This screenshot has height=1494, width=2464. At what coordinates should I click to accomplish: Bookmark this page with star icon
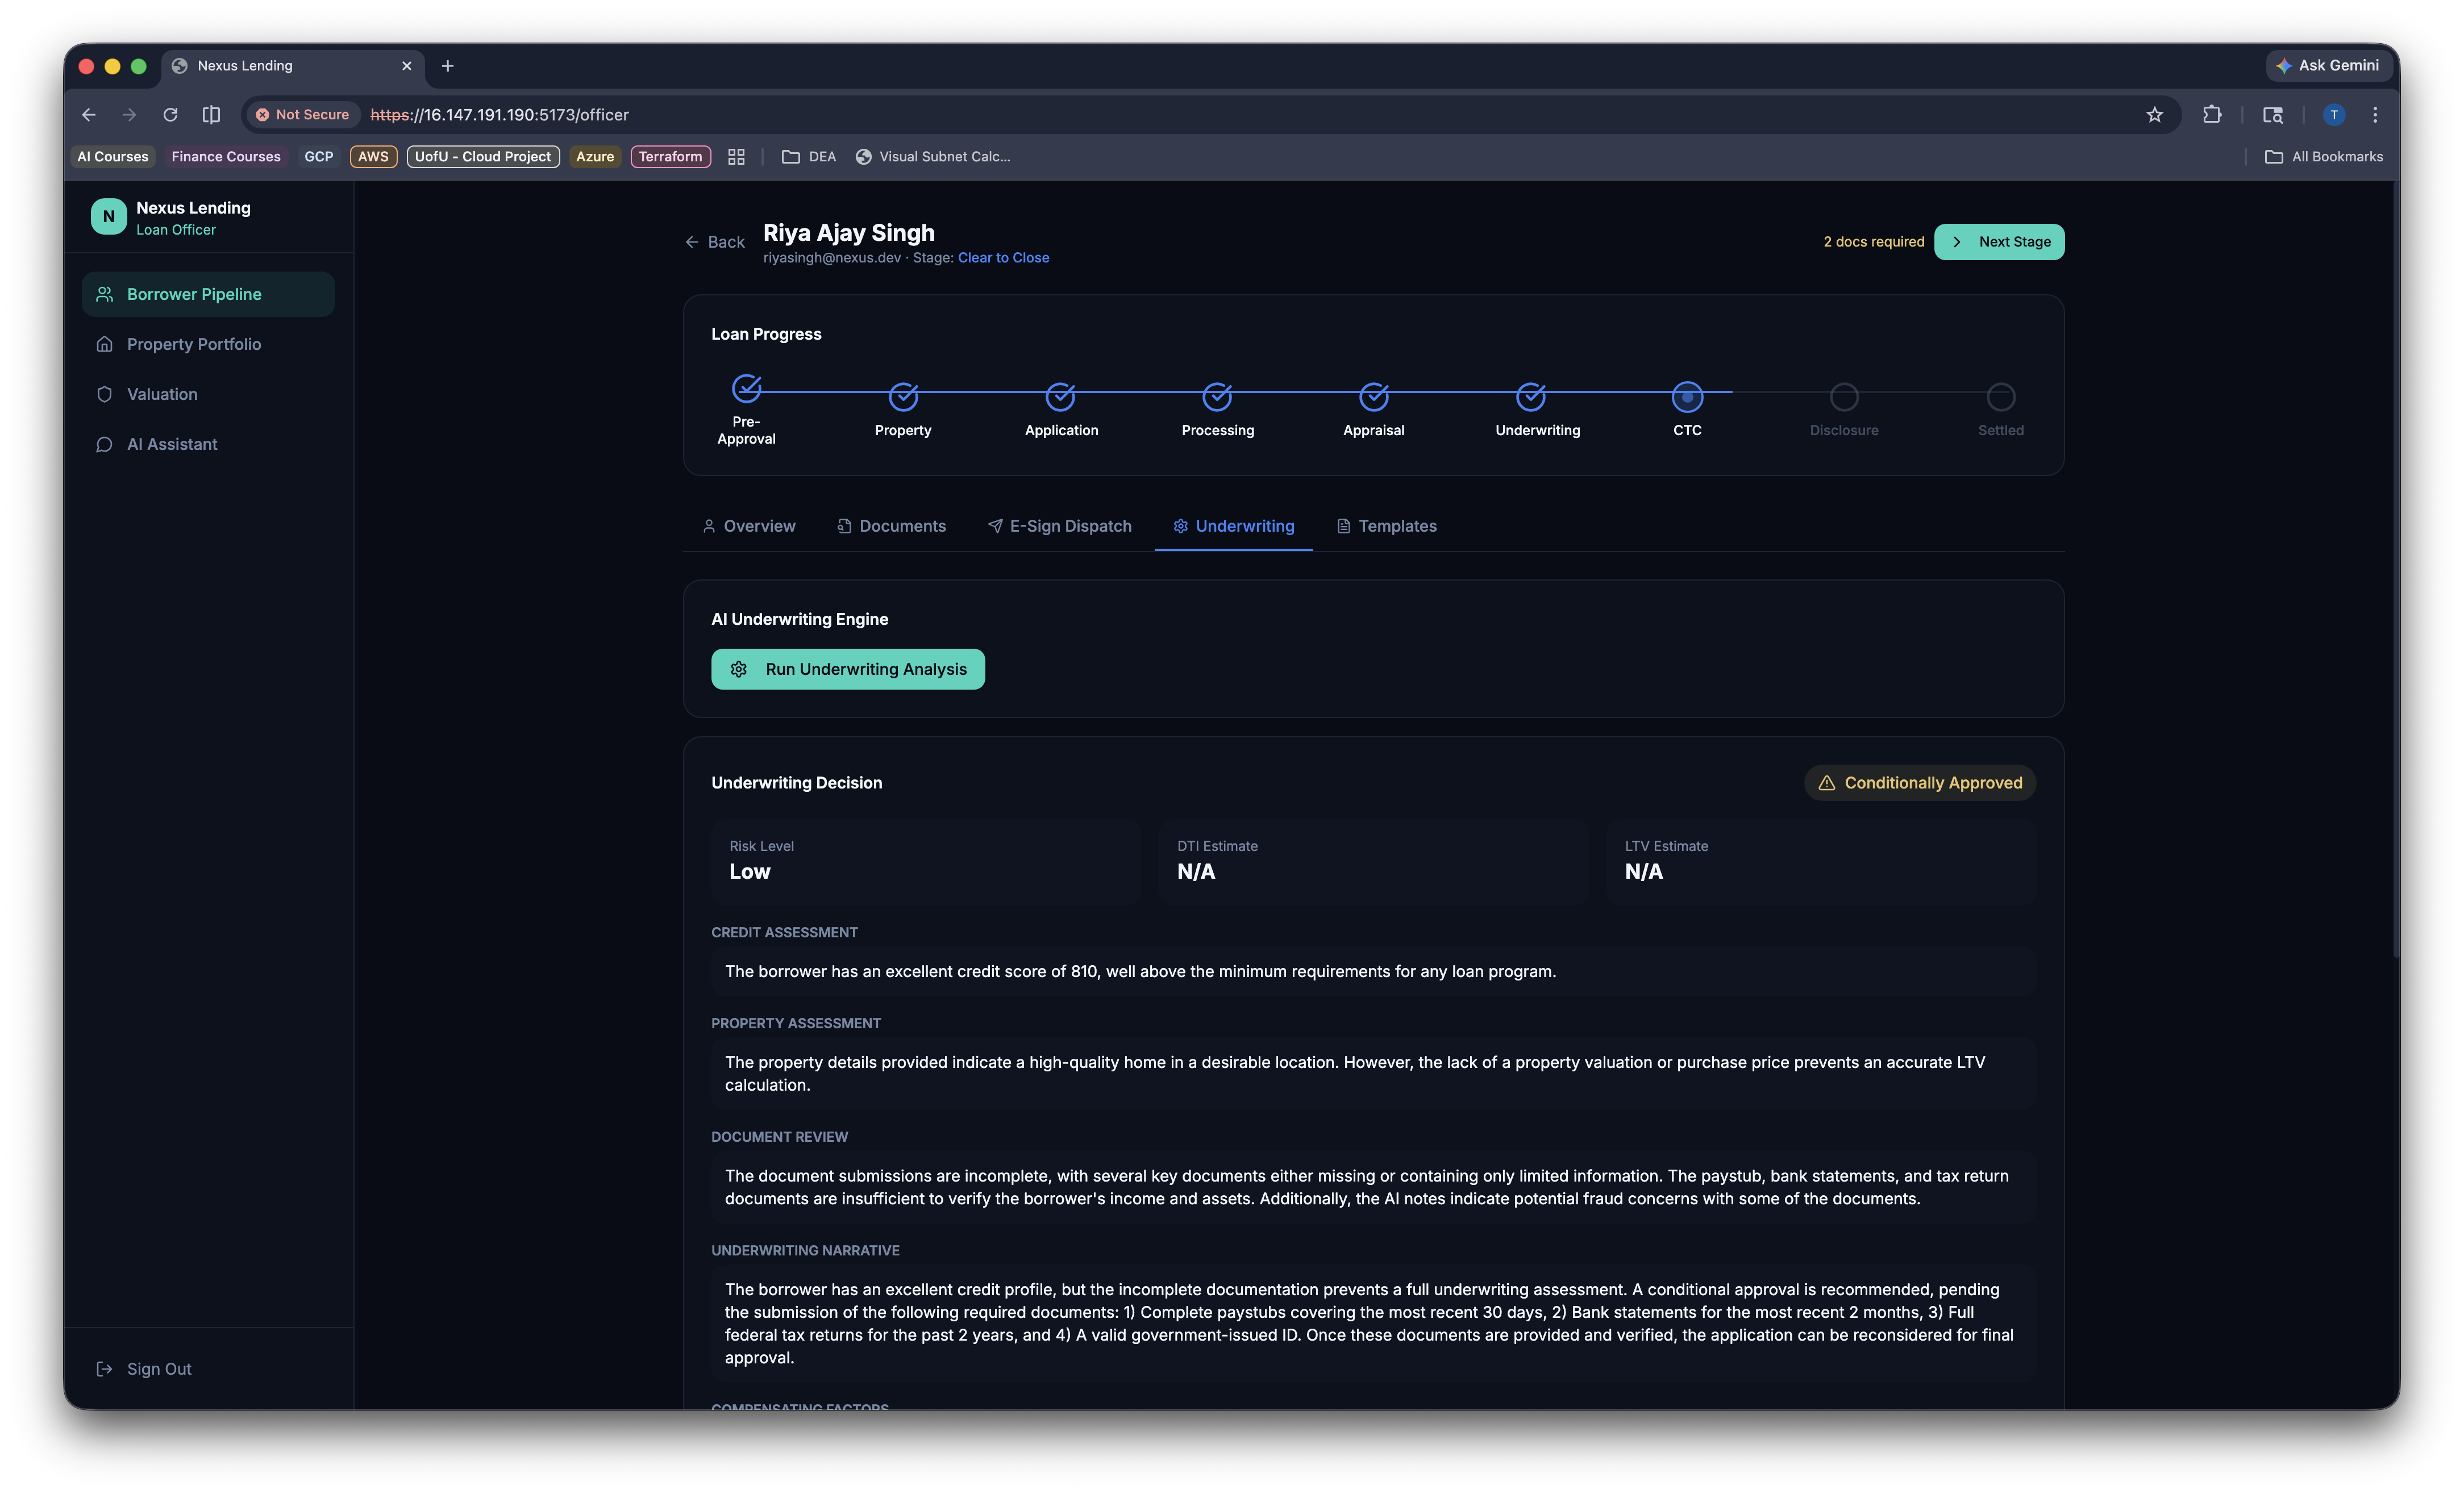click(x=2154, y=115)
